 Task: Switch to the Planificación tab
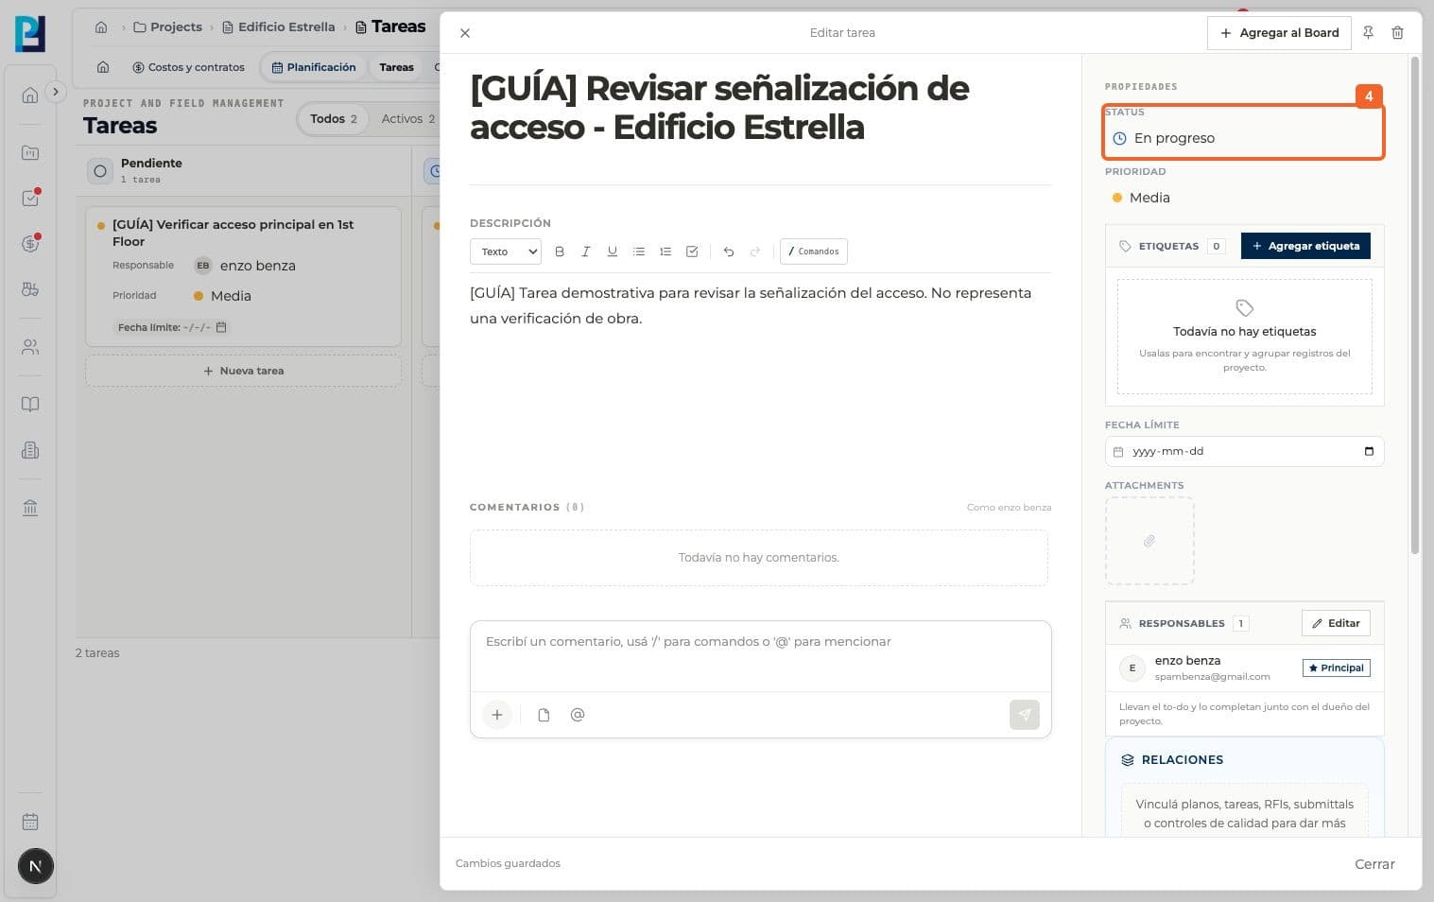[x=314, y=67]
